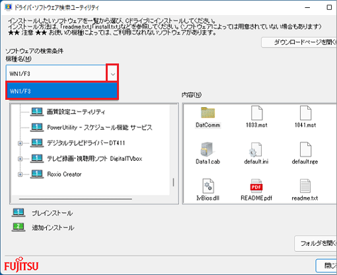The image size is (337, 275).
Task: Click the 内容(N) label
Action: click(192, 95)
